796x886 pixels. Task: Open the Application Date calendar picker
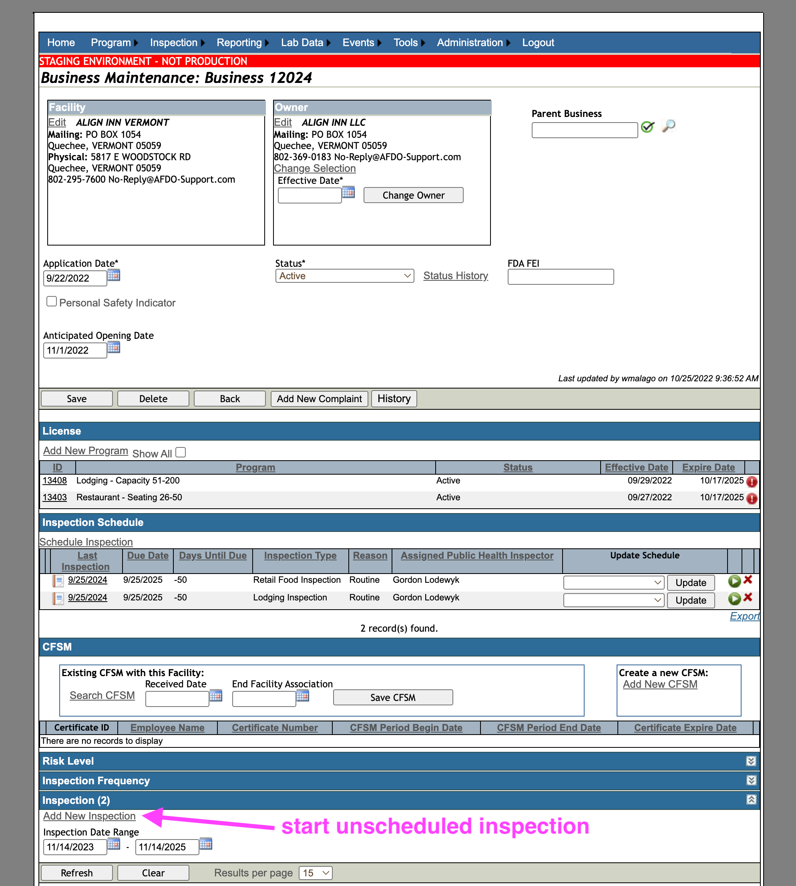114,275
